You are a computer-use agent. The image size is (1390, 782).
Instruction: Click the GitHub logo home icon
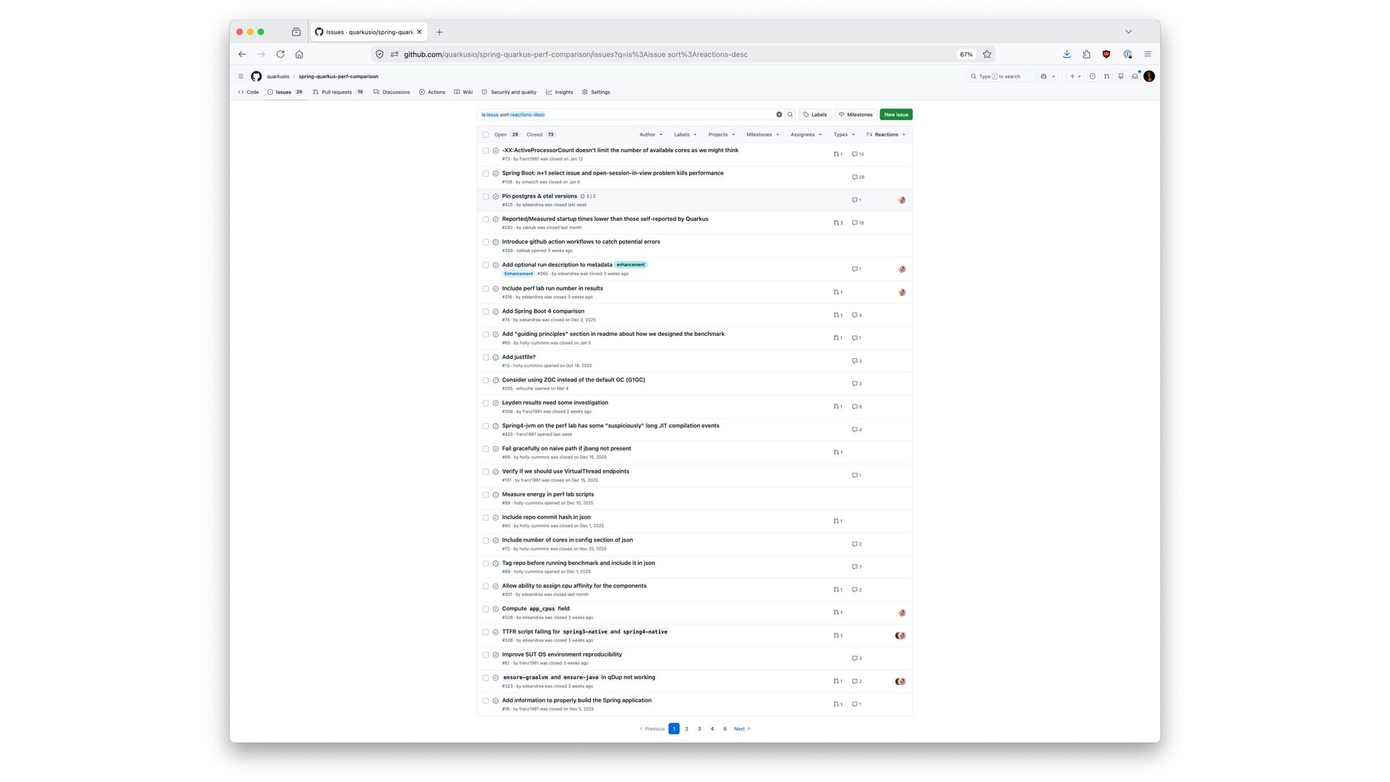256,76
